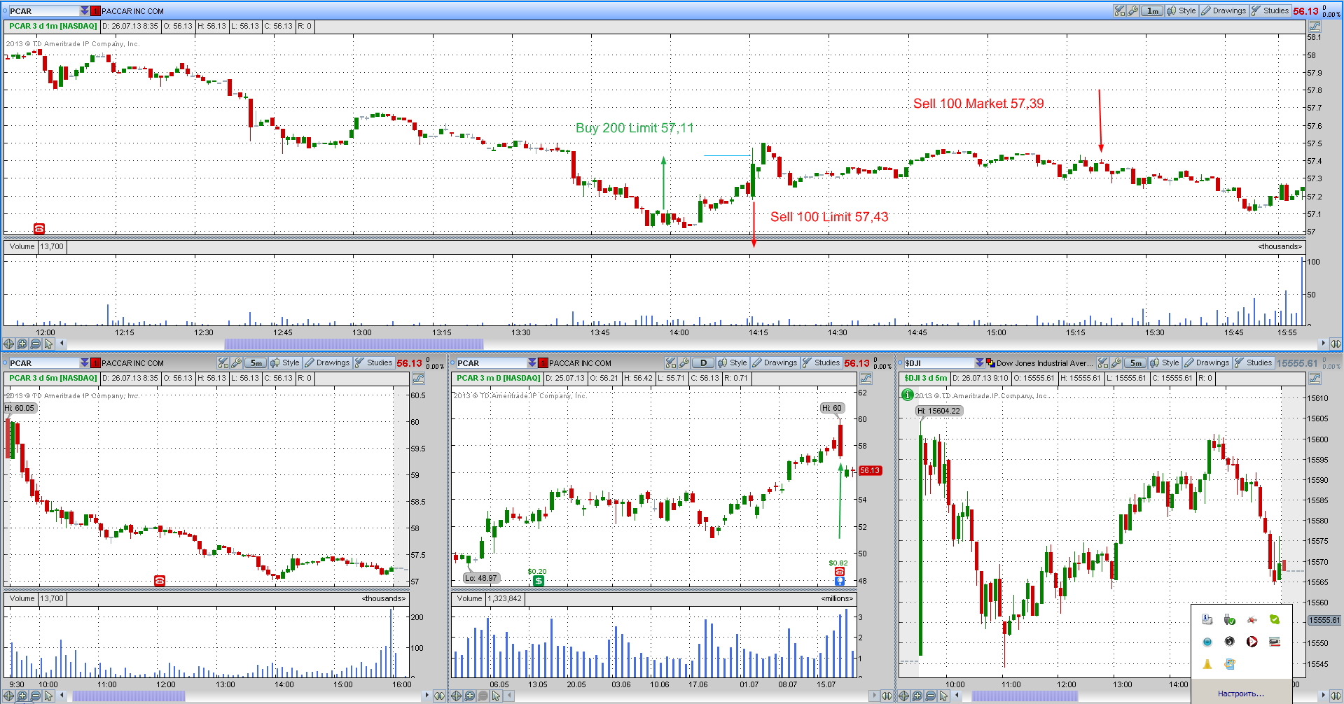The image size is (1344, 704).
Task: Click the yellow cone tray icon
Action: click(x=1207, y=663)
